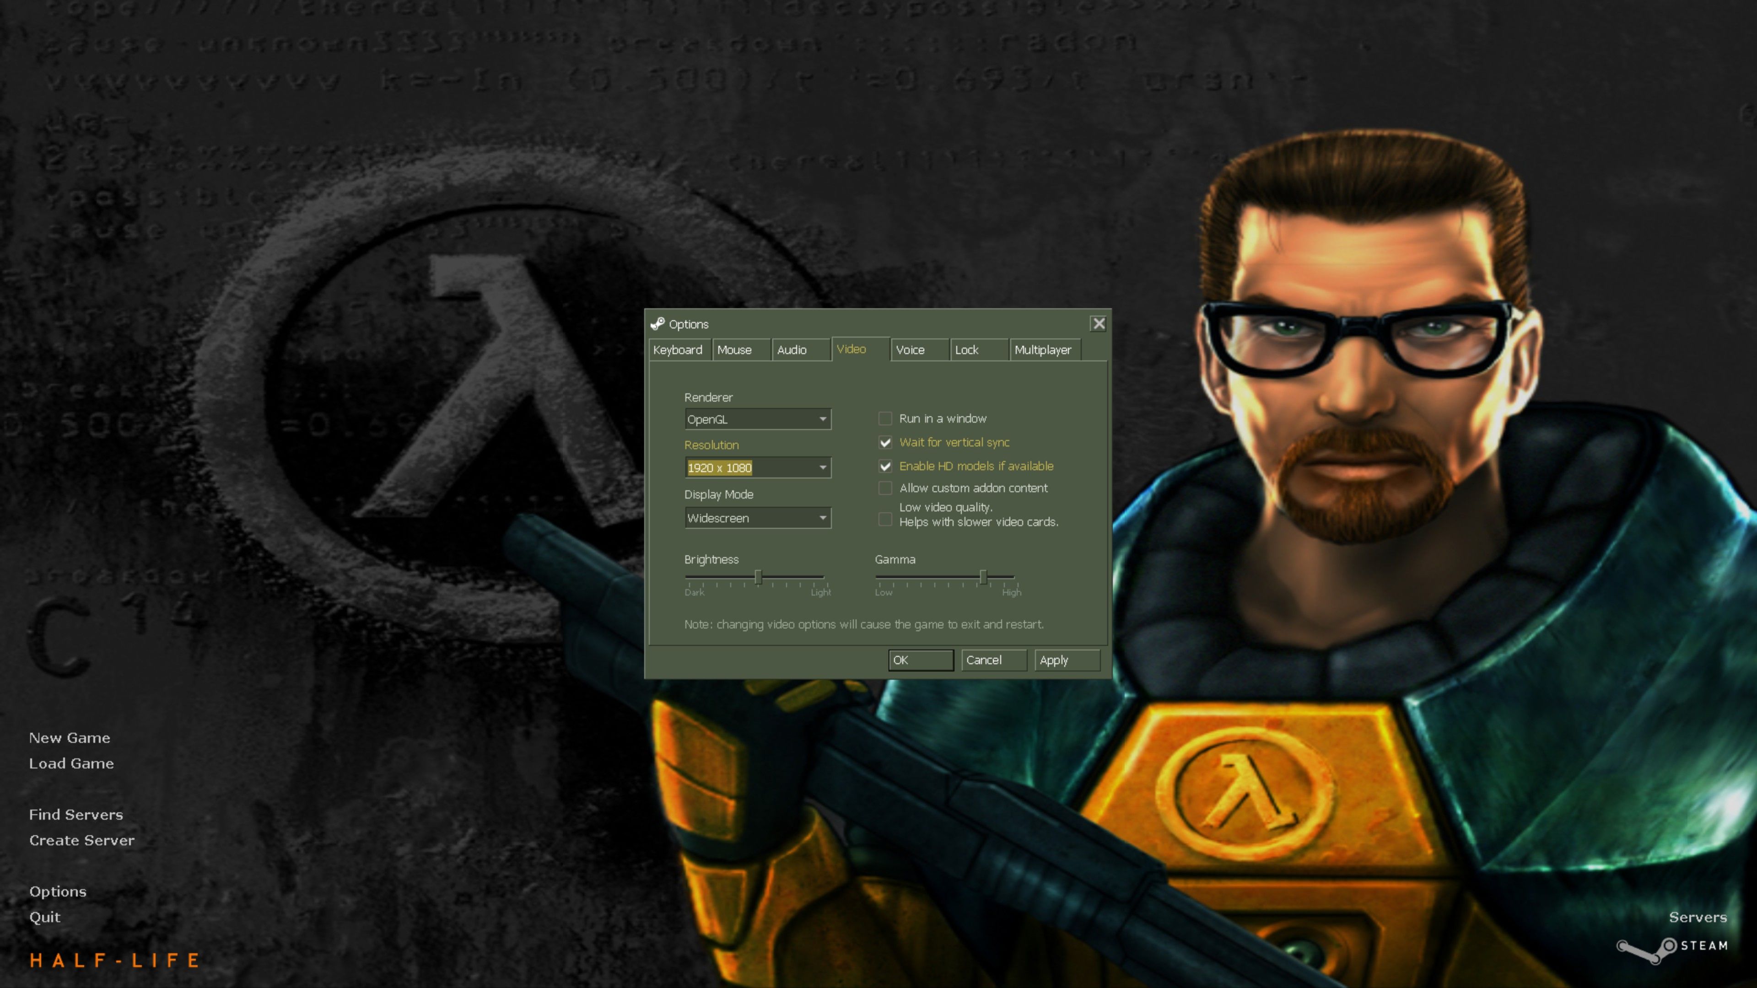Toggle Run in a window checkbox
Image resolution: width=1757 pixels, height=988 pixels.
[884, 418]
